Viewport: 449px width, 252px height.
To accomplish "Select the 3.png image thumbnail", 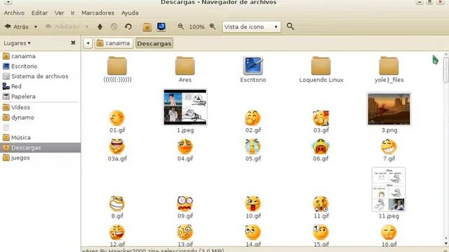I will tap(389, 113).
